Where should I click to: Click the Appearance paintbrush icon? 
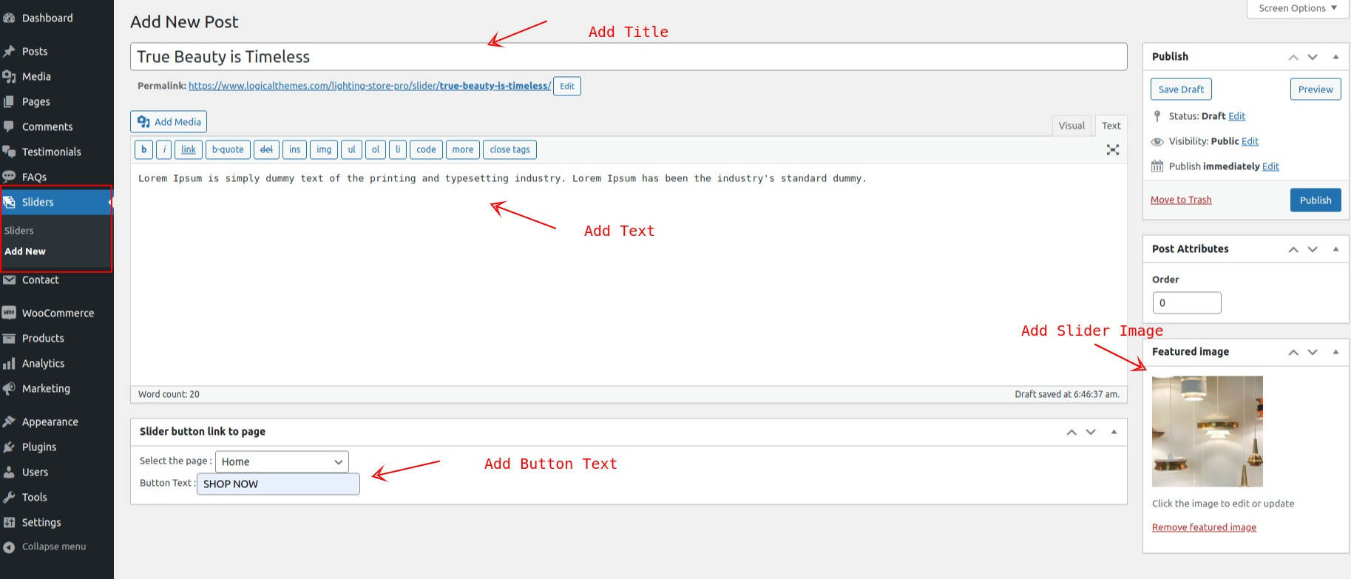pyautogui.click(x=9, y=421)
